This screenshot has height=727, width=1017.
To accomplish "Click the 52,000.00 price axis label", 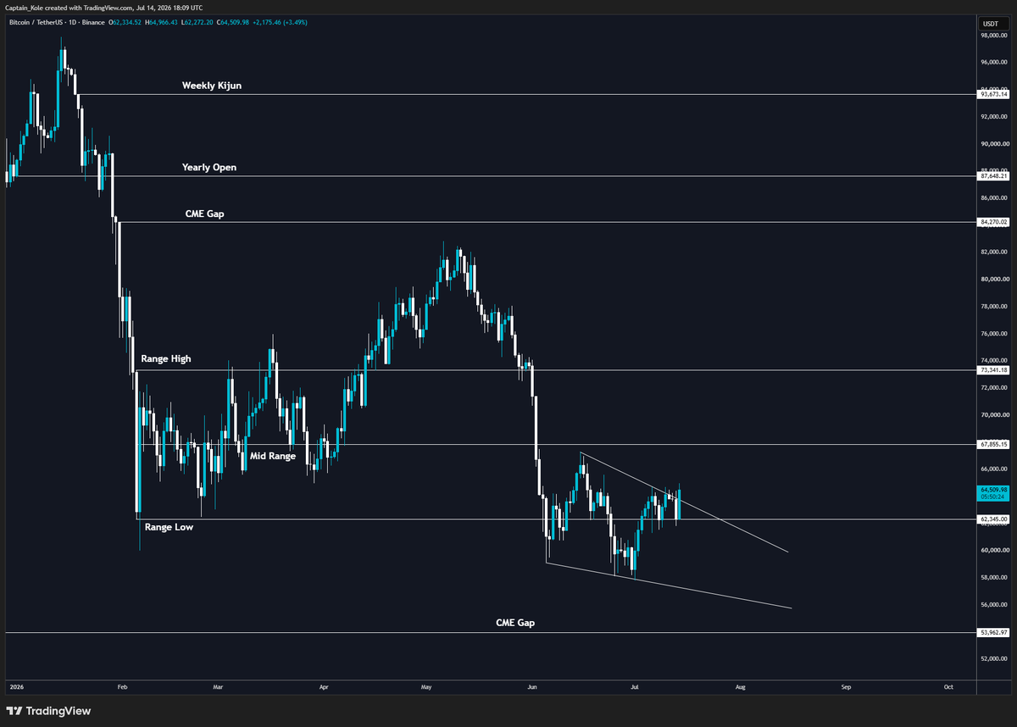I will 993,659.
